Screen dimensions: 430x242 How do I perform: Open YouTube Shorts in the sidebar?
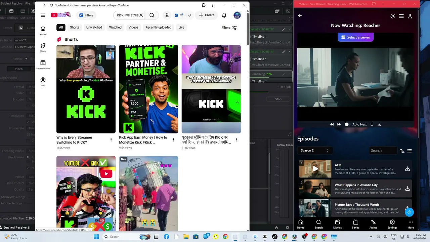[43, 47]
